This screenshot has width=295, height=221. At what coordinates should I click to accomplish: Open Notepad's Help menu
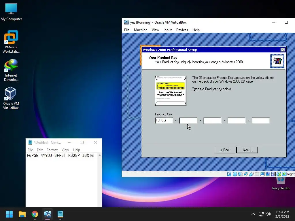[76, 150]
